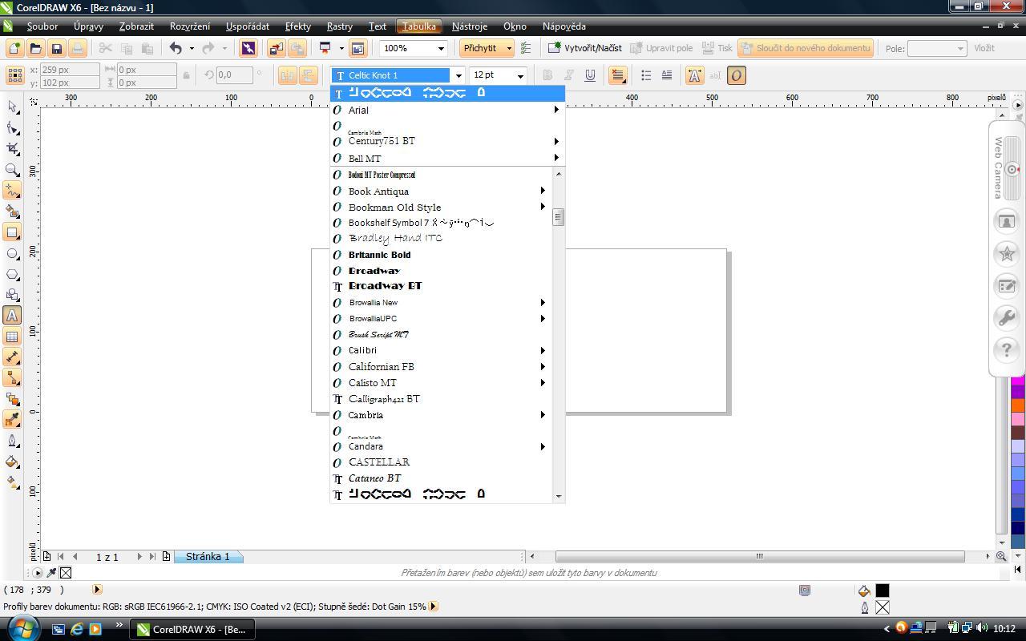Expand Book Antiqua font styles arrow
The width and height of the screenshot is (1026, 641).
pos(543,191)
